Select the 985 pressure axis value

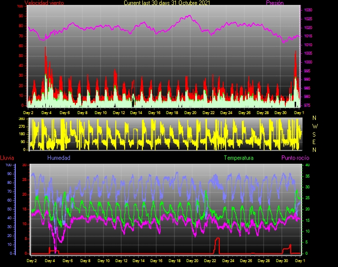(307, 88)
